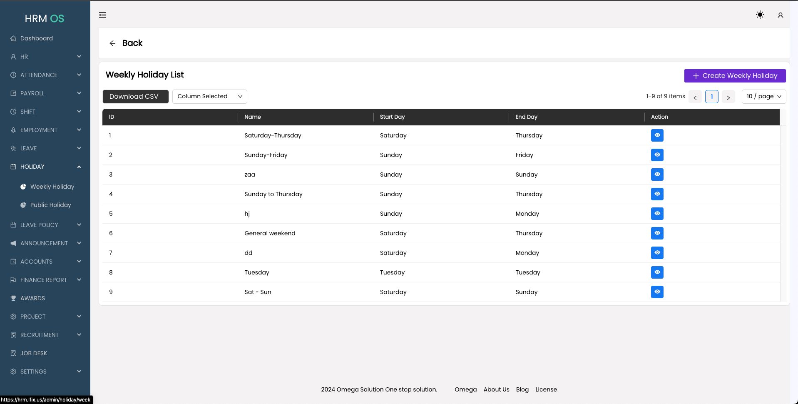Click the eye icon for the zaa row

click(657, 175)
